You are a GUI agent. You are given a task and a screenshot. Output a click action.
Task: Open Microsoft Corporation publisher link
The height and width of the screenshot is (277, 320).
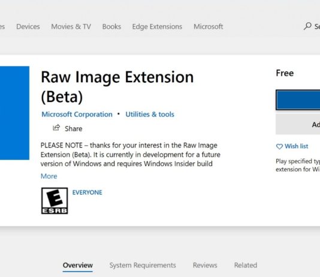click(x=77, y=115)
